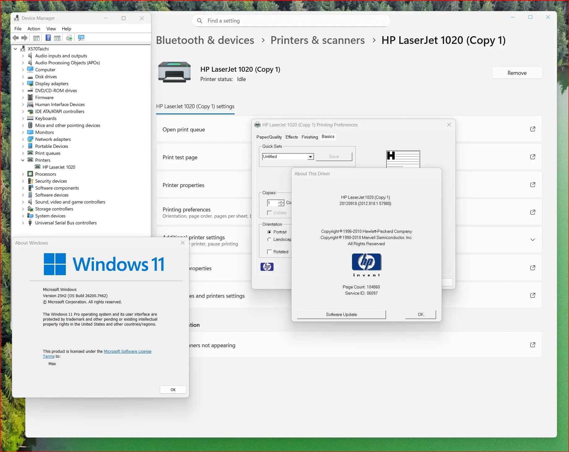Click the Update device driver toolbar icon
The height and width of the screenshot is (452, 569).
point(69,38)
